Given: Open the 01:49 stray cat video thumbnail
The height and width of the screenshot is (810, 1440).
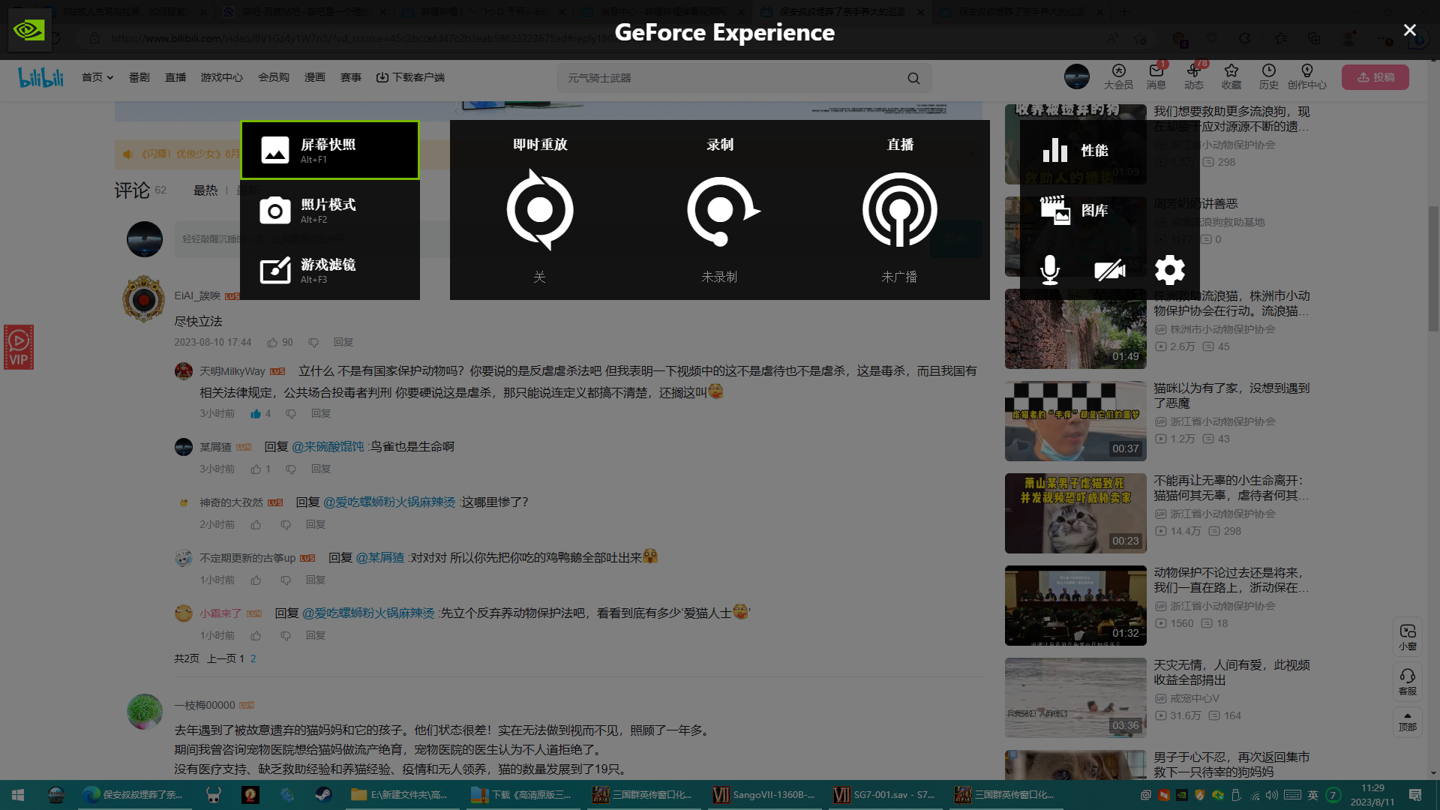Looking at the screenshot, I should point(1075,329).
